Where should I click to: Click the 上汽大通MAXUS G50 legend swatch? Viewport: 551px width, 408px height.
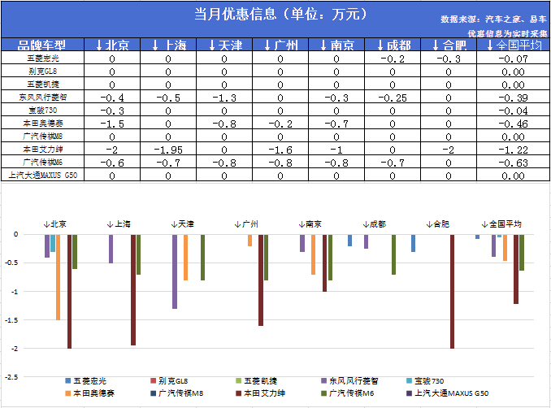click(409, 393)
